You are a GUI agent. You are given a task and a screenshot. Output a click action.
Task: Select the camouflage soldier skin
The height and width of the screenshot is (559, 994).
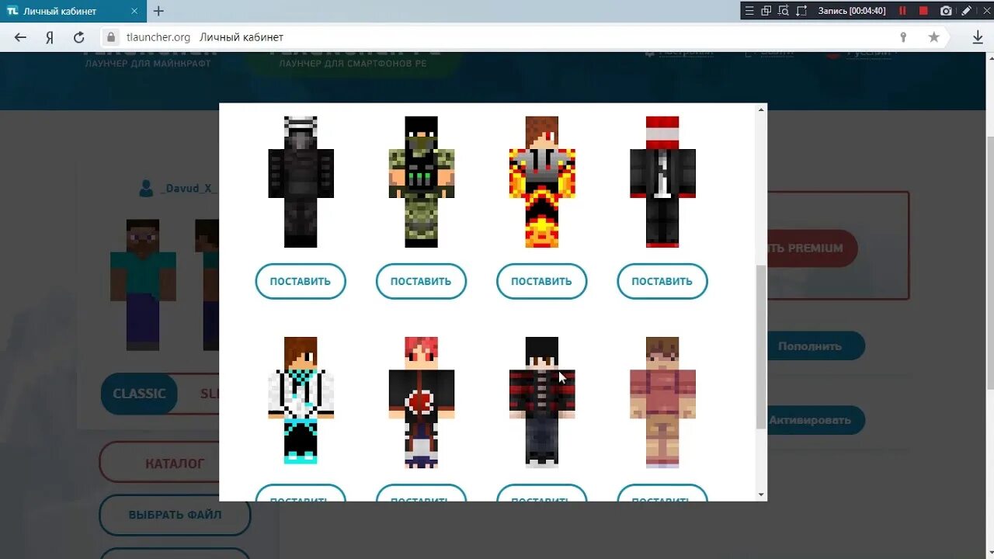point(421,182)
